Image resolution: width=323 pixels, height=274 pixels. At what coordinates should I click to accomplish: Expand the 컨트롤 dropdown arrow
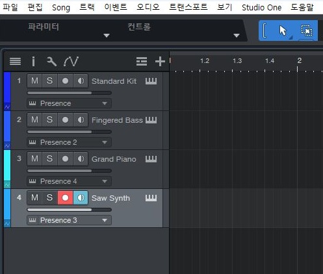pyautogui.click(x=237, y=36)
